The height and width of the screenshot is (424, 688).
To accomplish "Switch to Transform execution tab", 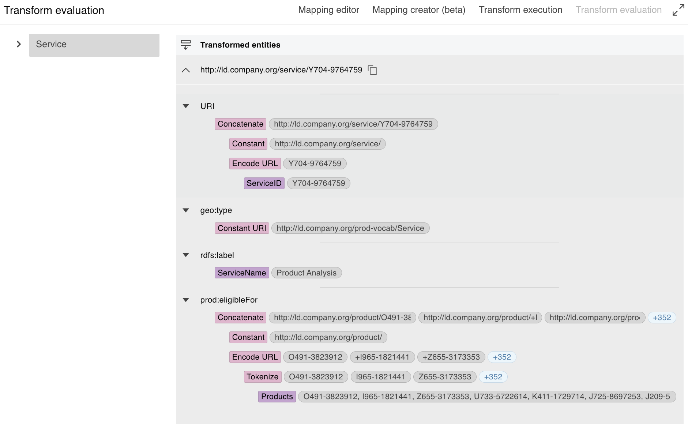I will pos(520,10).
